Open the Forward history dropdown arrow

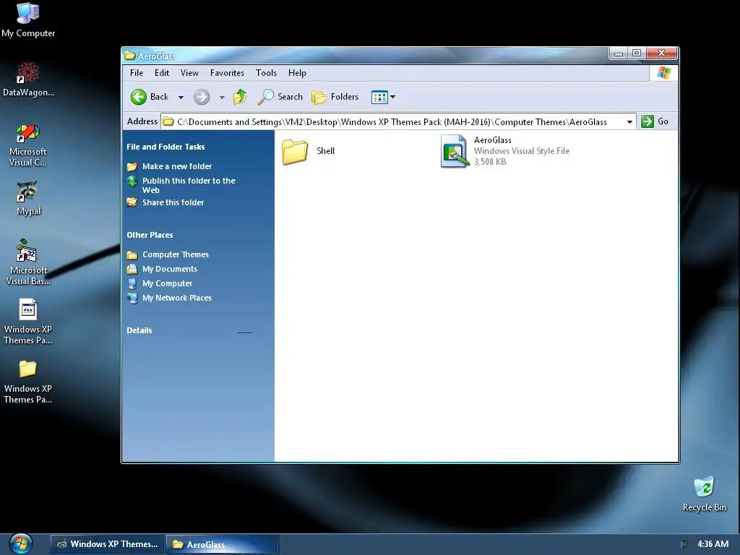tap(222, 98)
